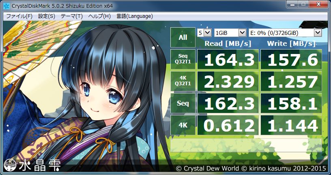The image size is (331, 175).
Task: Click the Write [MB/s] column header
Action: point(291,43)
